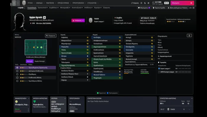207x117 pixels.
Task: Click the player silhouette portrait
Action: [x=20, y=22]
